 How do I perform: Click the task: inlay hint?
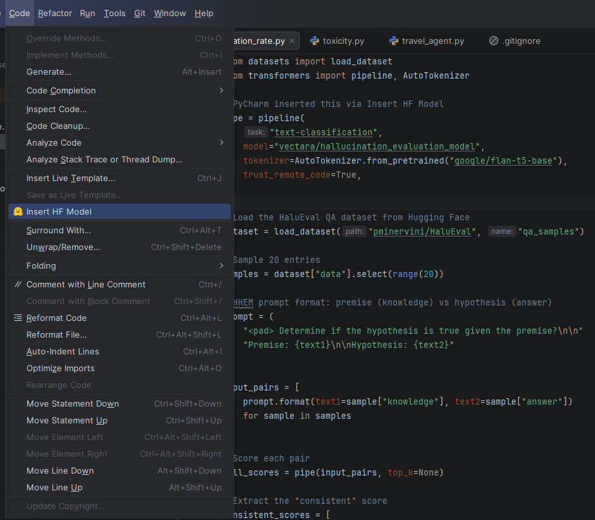pos(256,132)
